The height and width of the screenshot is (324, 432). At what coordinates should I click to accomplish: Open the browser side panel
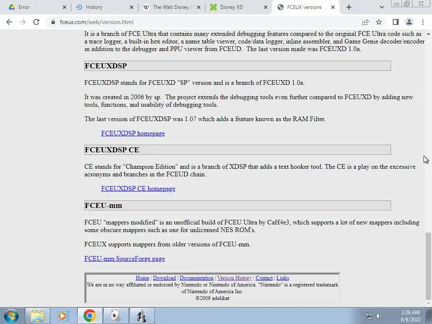(x=396, y=22)
